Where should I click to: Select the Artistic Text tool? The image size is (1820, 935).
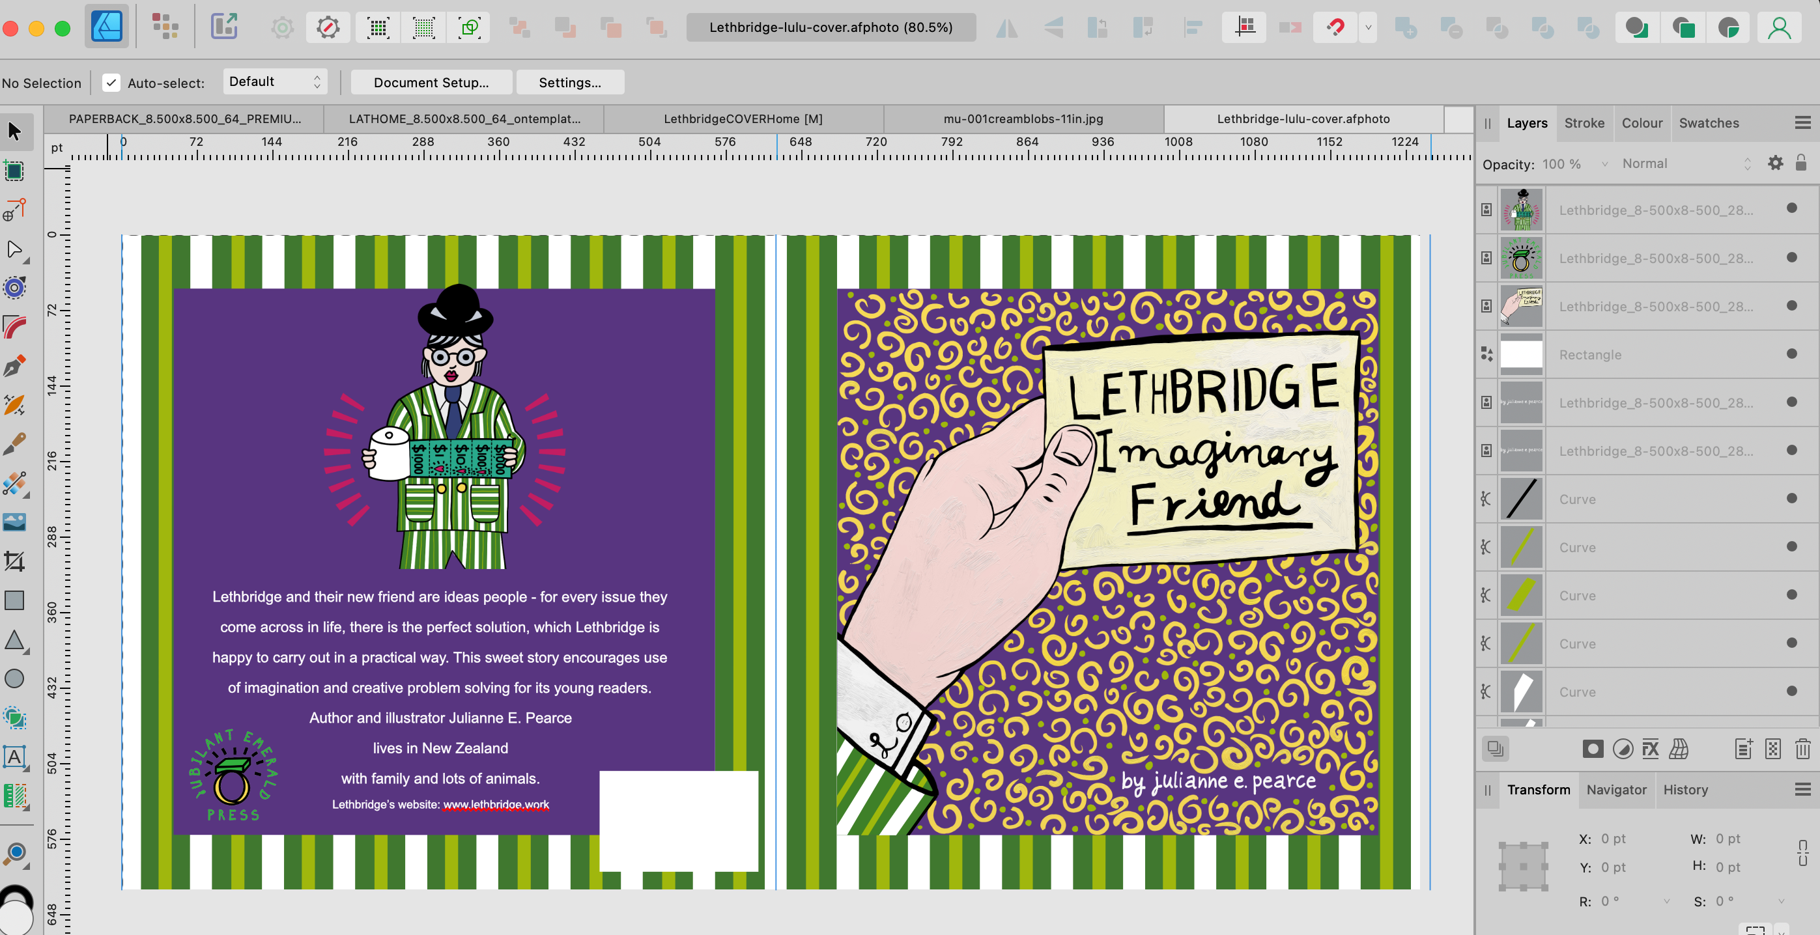14,757
